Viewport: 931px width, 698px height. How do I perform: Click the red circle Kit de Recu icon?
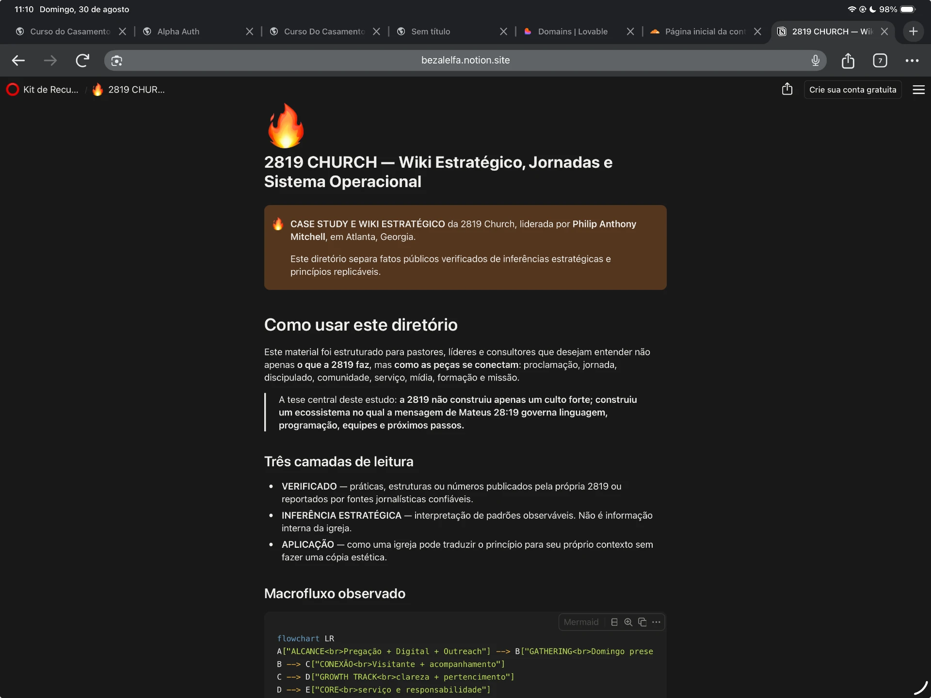tap(13, 90)
